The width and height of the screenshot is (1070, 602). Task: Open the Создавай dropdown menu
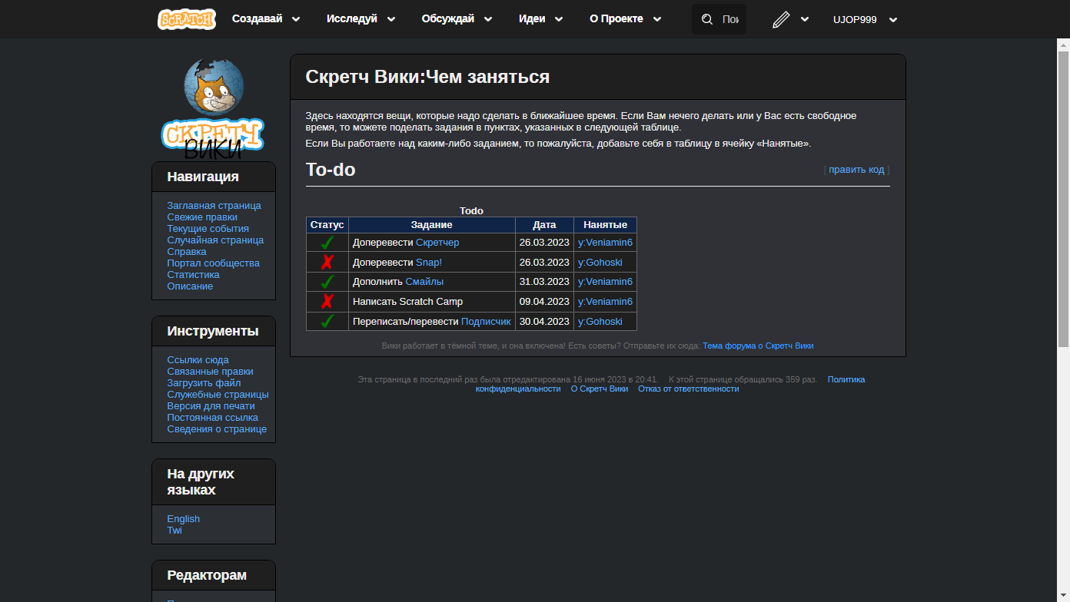tap(266, 19)
